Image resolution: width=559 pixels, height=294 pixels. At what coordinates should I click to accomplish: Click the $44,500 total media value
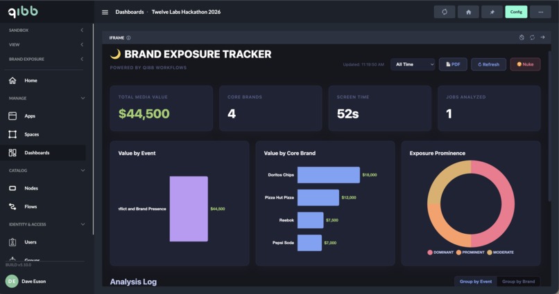(x=144, y=113)
